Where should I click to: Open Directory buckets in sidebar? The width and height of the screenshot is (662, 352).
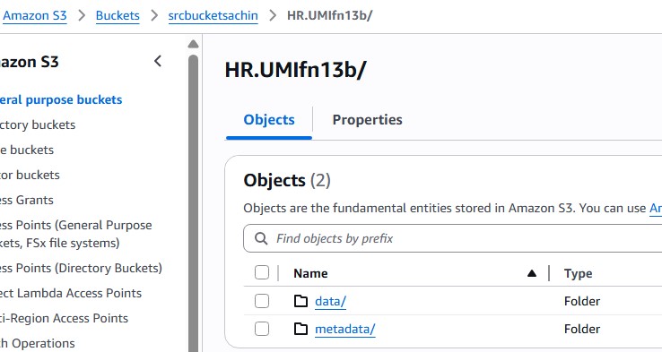tap(38, 124)
